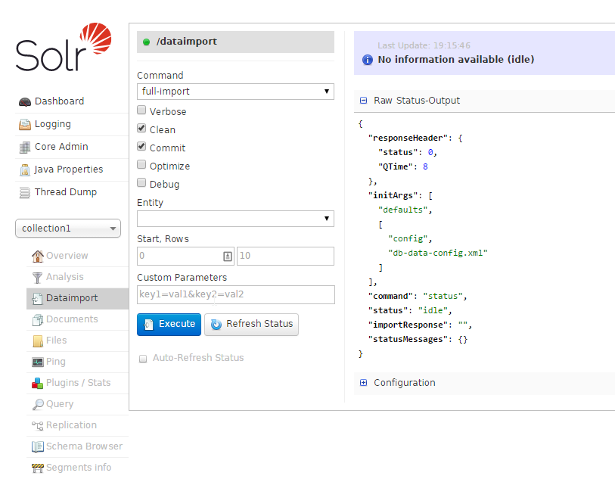Image resolution: width=615 pixels, height=479 pixels.
Task: Open the Entity selection dropdown
Action: [235, 218]
